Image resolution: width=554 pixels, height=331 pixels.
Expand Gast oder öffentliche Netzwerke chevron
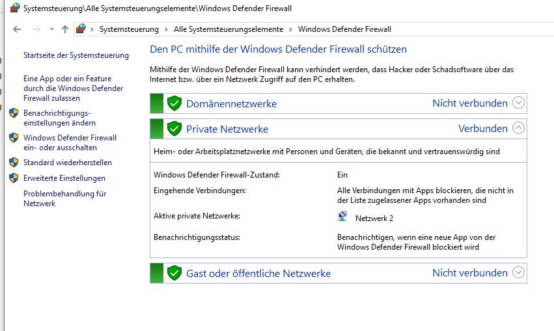518,272
